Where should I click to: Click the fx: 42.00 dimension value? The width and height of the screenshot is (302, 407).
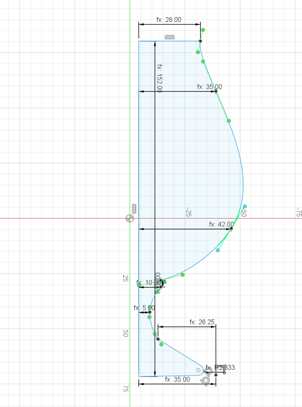click(221, 224)
